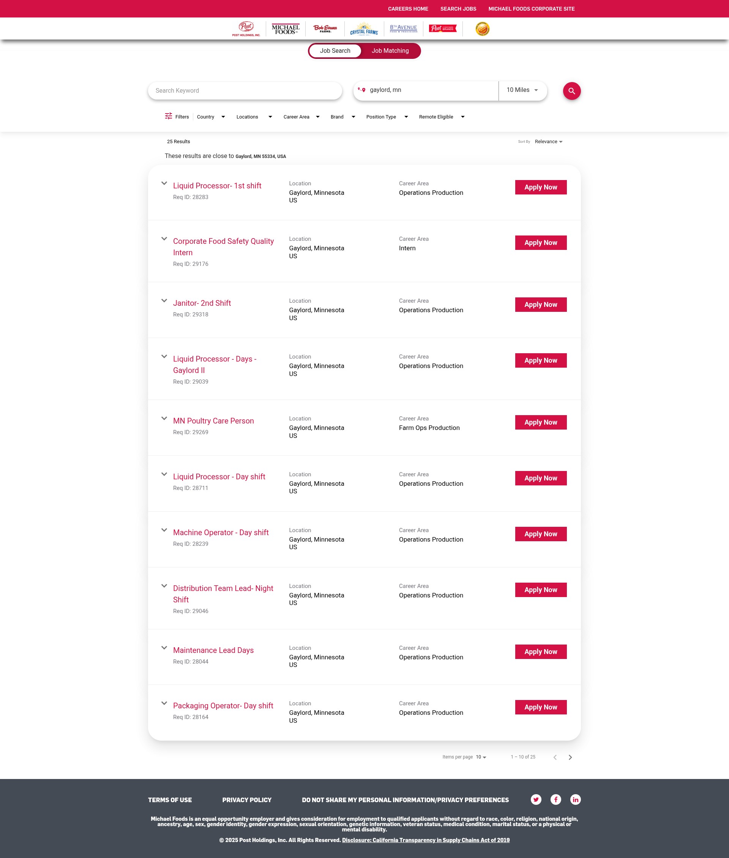This screenshot has width=729, height=858.
Task: Apply Now for MN Poultry Care Person
Action: [541, 422]
